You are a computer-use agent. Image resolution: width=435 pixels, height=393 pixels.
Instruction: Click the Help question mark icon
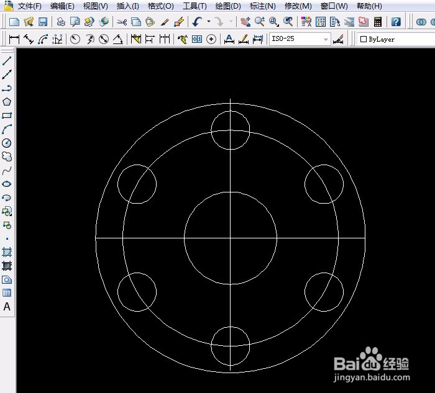396,22
